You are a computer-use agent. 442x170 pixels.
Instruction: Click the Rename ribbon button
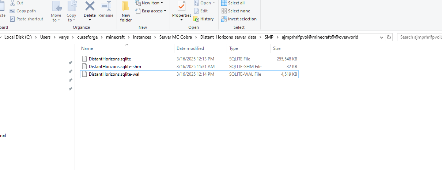pos(106,9)
